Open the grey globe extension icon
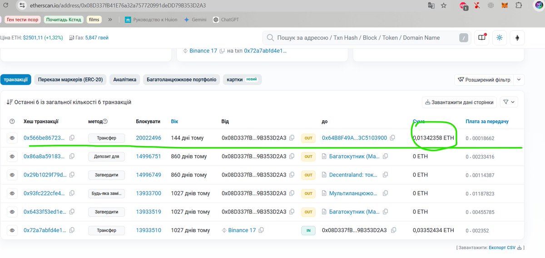Viewport: 545px width, 258px height. (x=490, y=5)
